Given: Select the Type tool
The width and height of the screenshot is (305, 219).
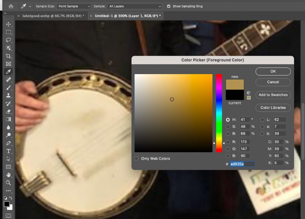Looking at the screenshot, I should (x=8, y=151).
